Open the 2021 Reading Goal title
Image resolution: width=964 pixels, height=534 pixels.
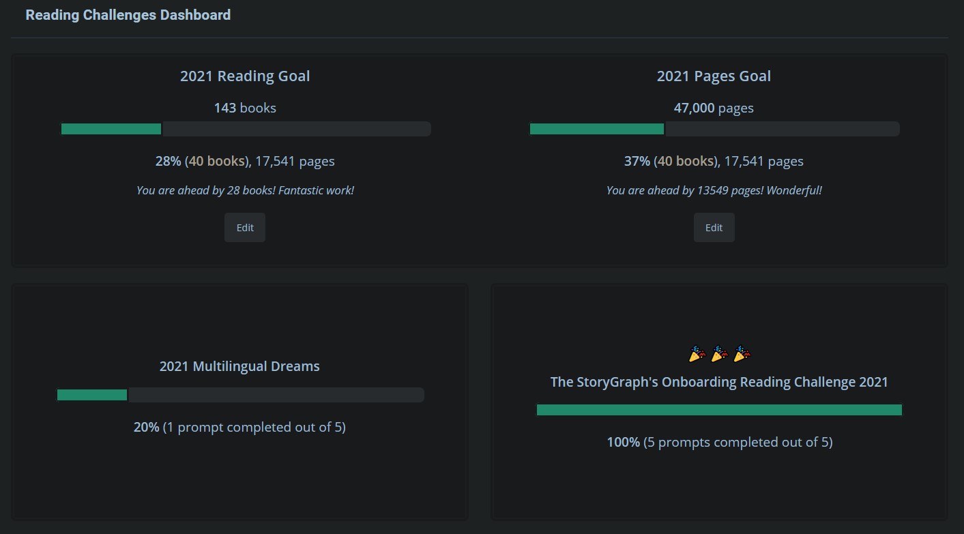pyautogui.click(x=245, y=76)
